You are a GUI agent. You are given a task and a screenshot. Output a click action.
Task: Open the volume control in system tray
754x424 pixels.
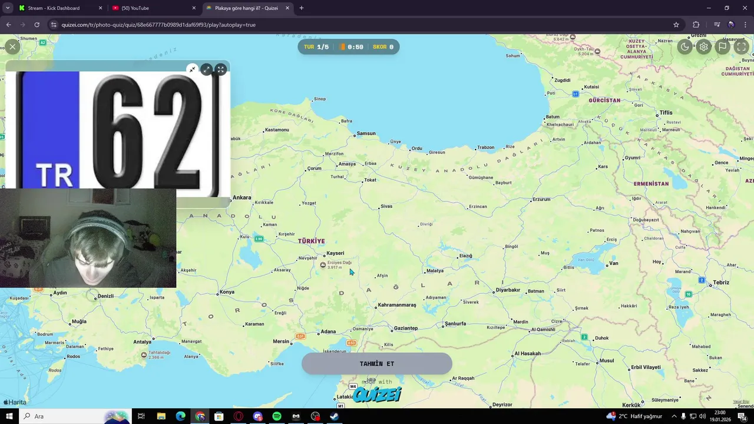[x=703, y=416]
